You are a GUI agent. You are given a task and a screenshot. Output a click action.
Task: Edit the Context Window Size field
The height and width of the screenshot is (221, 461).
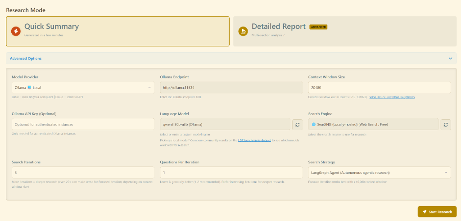tap(379, 88)
